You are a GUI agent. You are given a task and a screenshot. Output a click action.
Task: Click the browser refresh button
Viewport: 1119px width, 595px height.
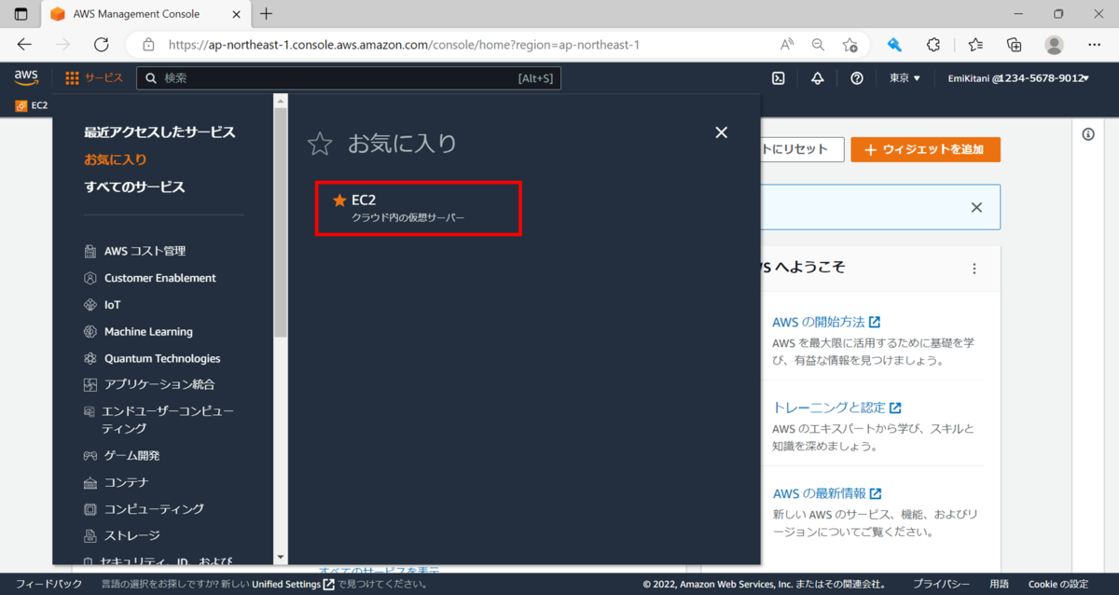pos(102,45)
